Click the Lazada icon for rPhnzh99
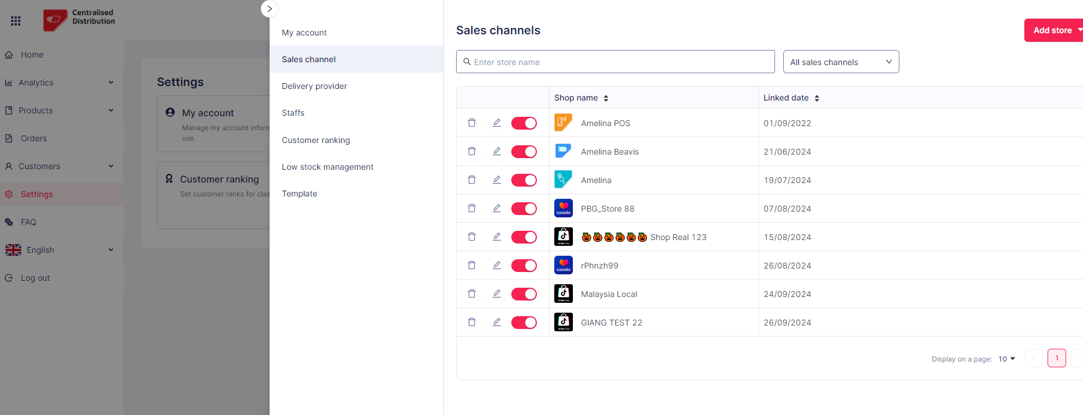 point(563,266)
